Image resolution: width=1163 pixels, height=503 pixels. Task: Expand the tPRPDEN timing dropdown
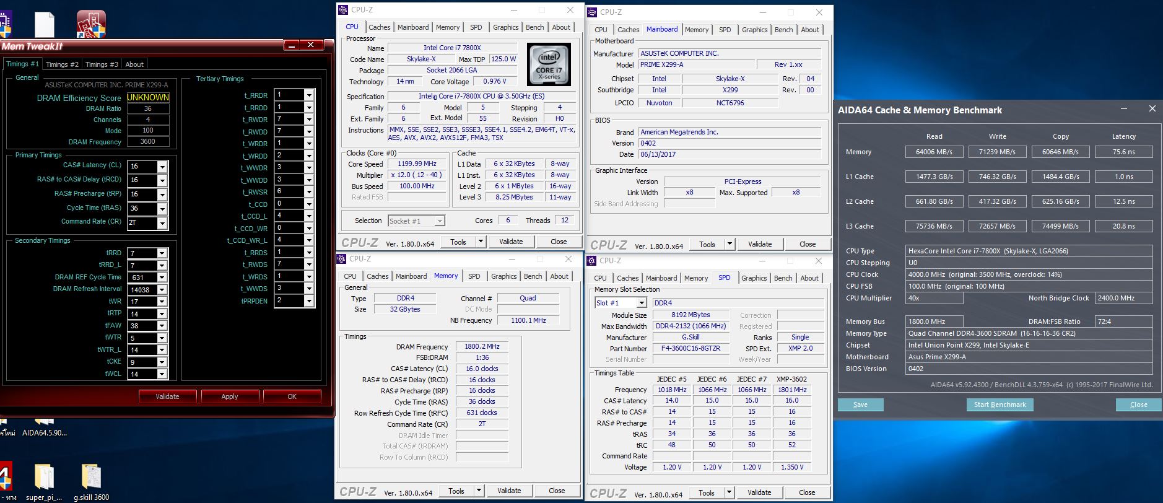pyautogui.click(x=310, y=300)
